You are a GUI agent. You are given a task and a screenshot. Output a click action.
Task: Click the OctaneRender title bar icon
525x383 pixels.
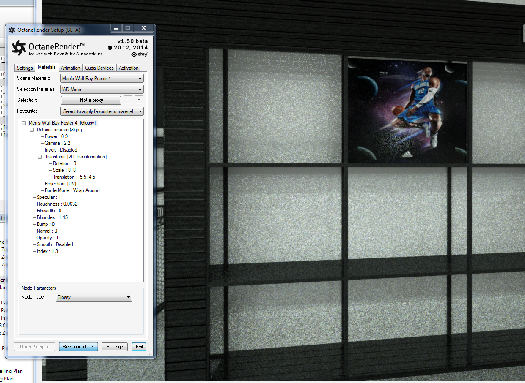tap(12, 30)
